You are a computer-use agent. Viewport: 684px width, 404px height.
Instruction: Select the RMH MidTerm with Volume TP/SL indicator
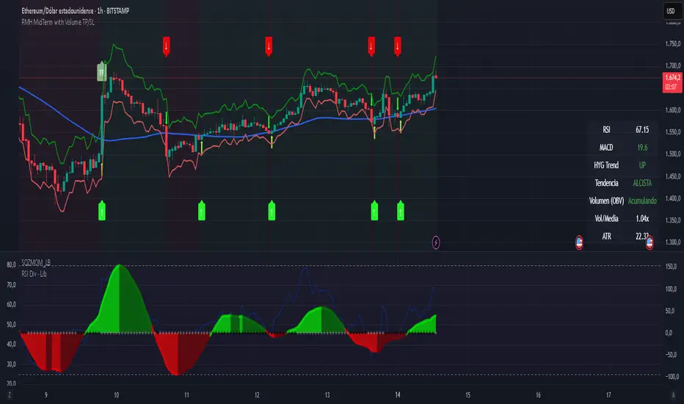[x=58, y=22]
